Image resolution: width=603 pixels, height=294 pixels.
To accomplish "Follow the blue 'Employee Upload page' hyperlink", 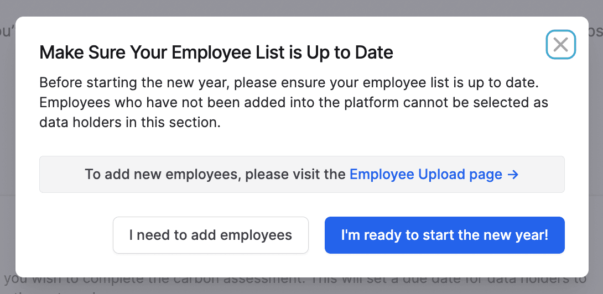I will point(426,175).
